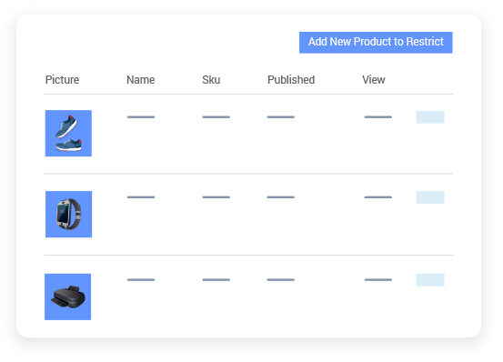Sort by the Sku column header
Image resolution: width=503 pixels, height=362 pixels.
(x=211, y=80)
